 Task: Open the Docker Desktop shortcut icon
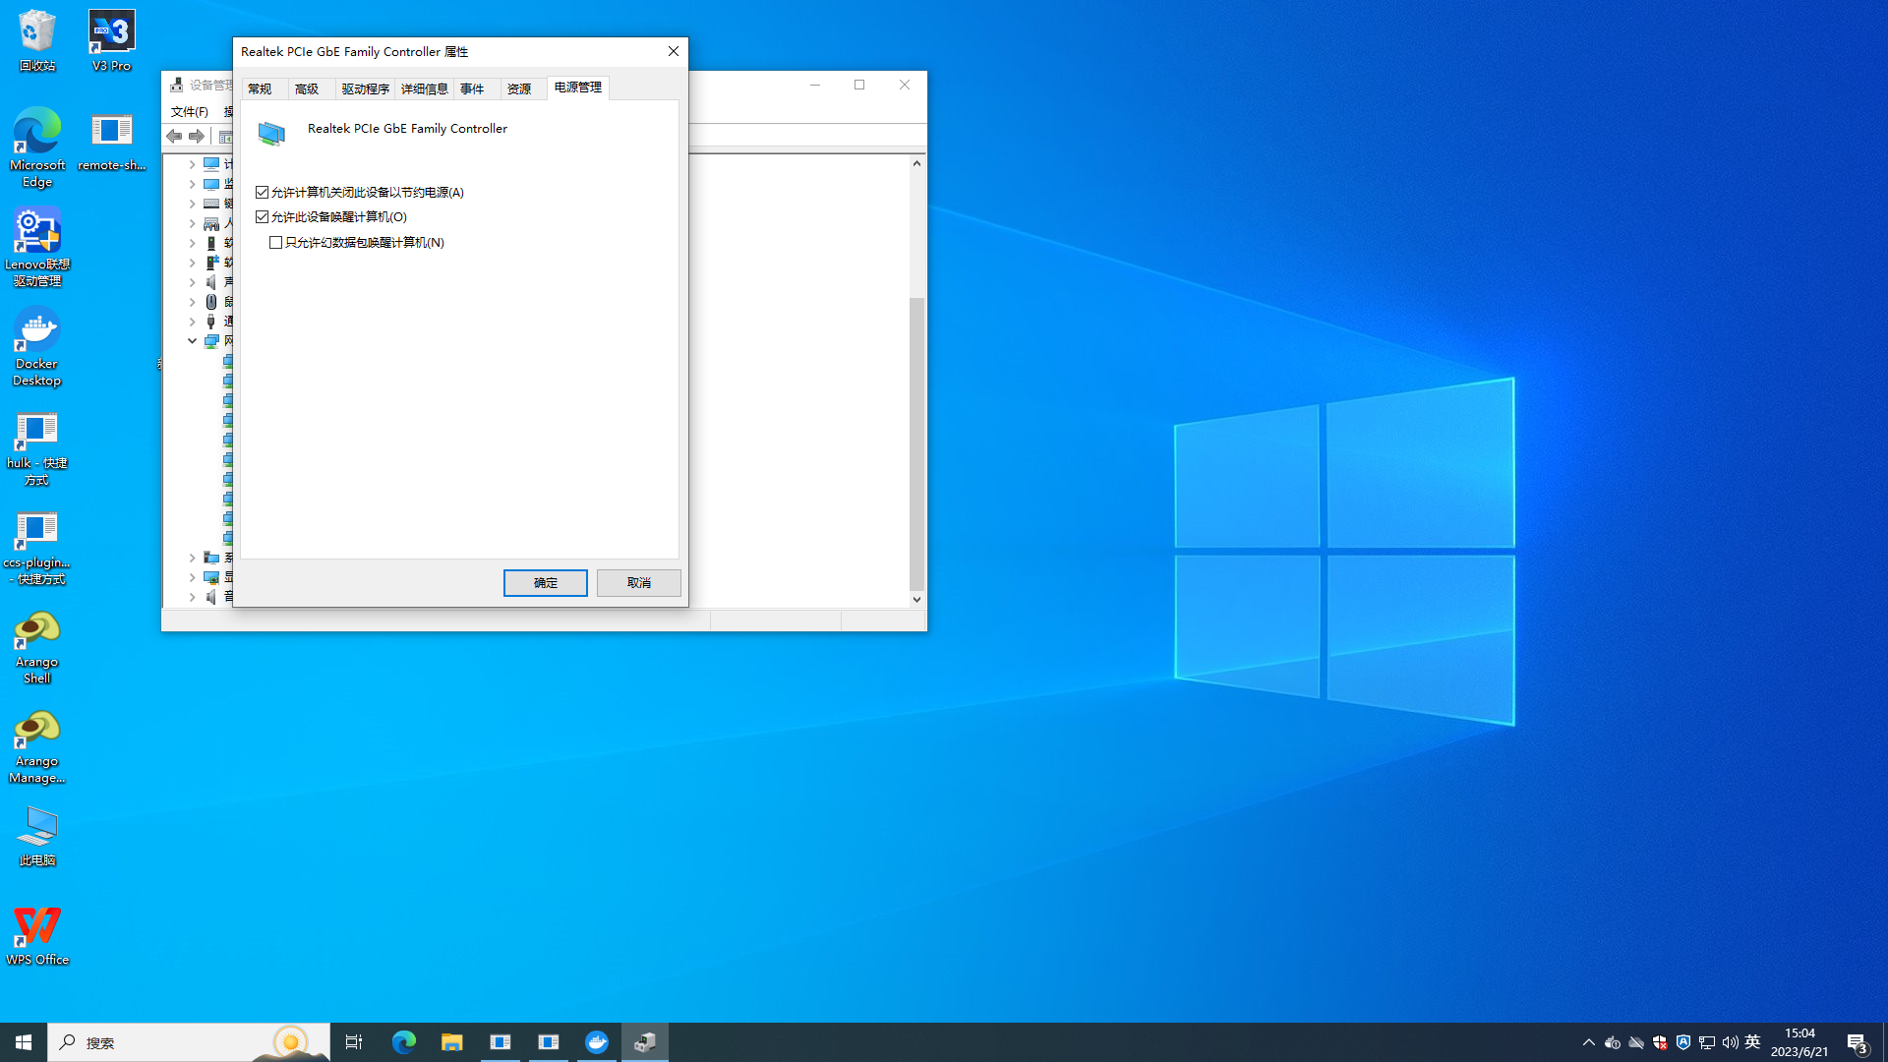(x=36, y=346)
